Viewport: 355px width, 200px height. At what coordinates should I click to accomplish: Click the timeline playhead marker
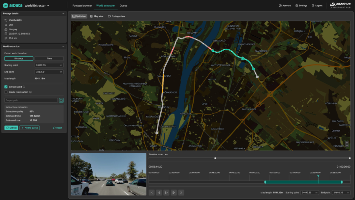click(318, 176)
